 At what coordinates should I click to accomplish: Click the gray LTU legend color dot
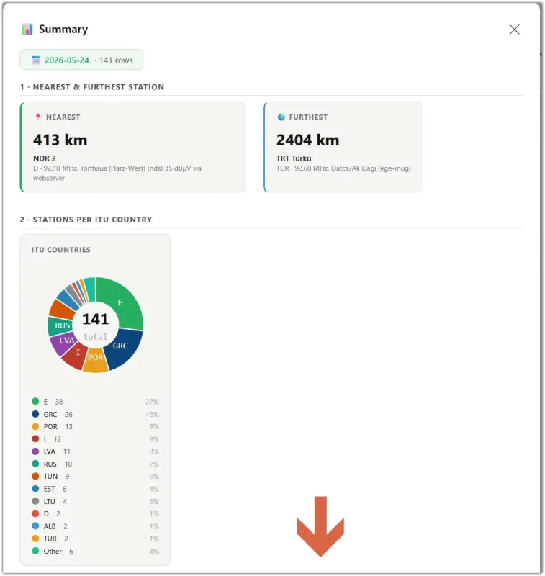[x=35, y=501]
